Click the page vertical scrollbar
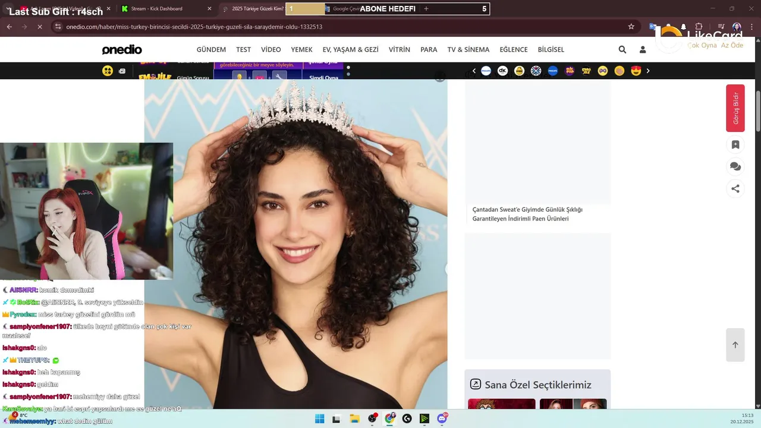The image size is (761, 428). point(758,110)
